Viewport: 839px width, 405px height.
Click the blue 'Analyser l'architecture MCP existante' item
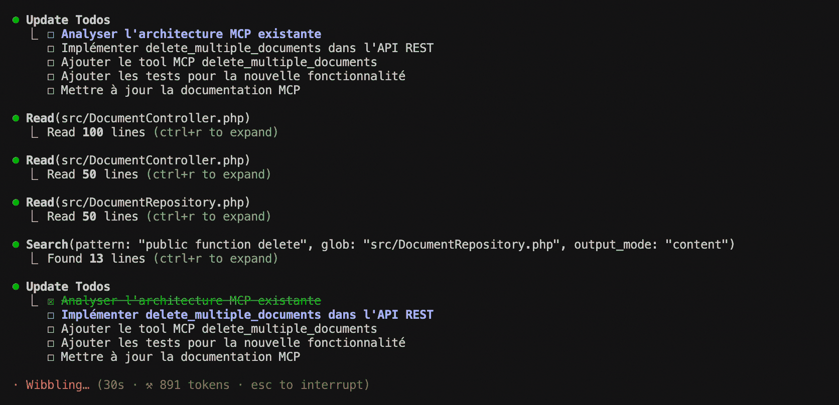tap(191, 34)
